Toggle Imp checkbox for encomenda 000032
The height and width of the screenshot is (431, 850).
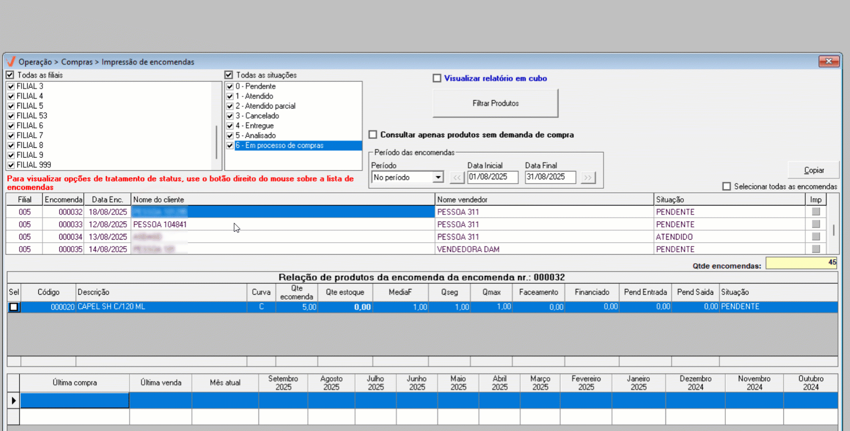pyautogui.click(x=815, y=212)
